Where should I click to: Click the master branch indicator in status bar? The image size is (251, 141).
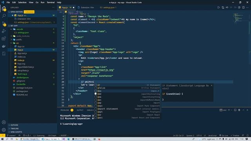tap(11, 136)
